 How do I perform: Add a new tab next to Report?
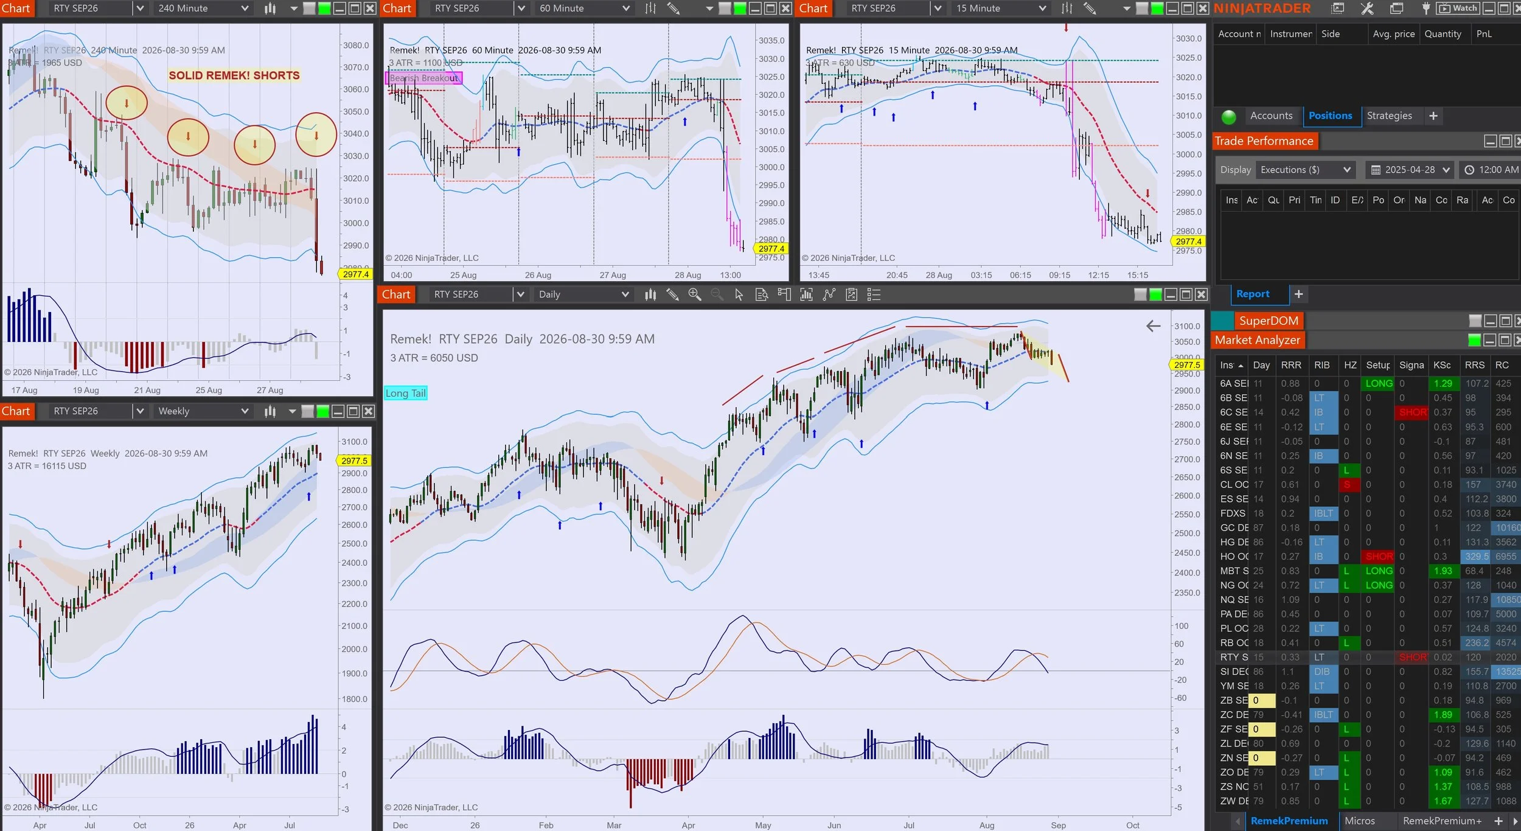point(1298,294)
